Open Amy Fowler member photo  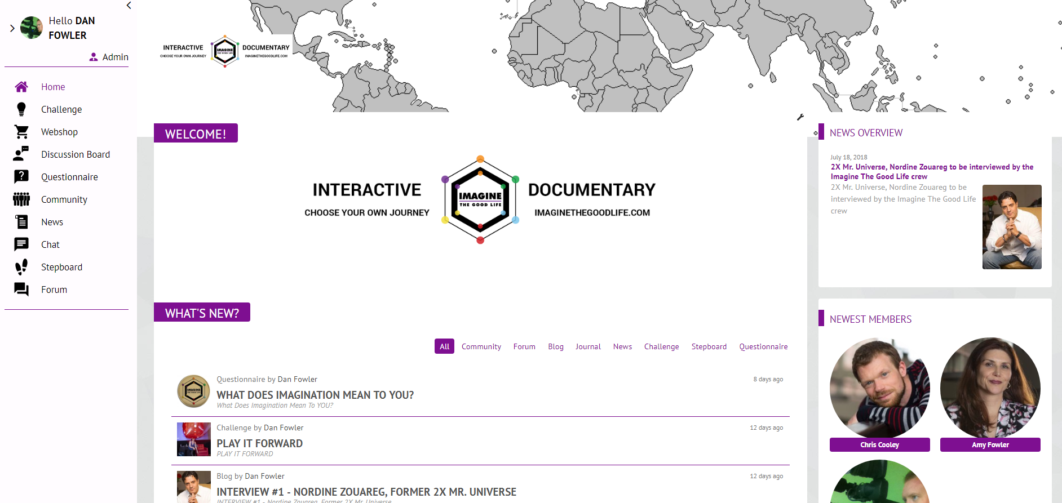point(990,388)
